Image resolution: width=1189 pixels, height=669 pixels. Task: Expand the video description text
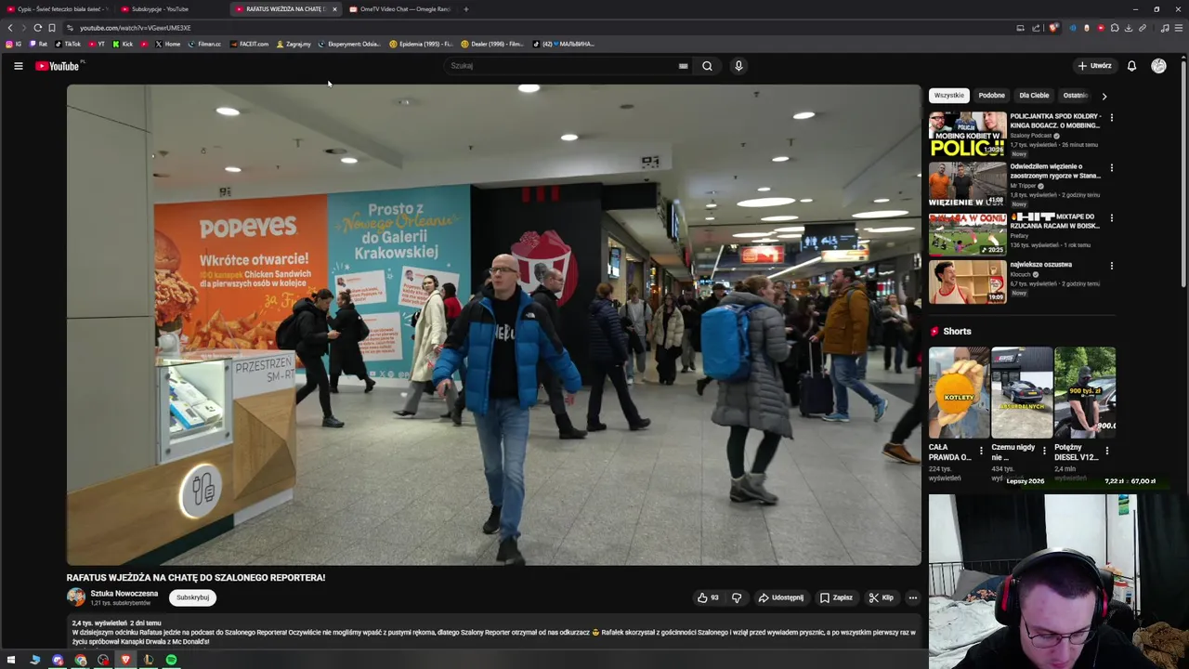pos(493,633)
